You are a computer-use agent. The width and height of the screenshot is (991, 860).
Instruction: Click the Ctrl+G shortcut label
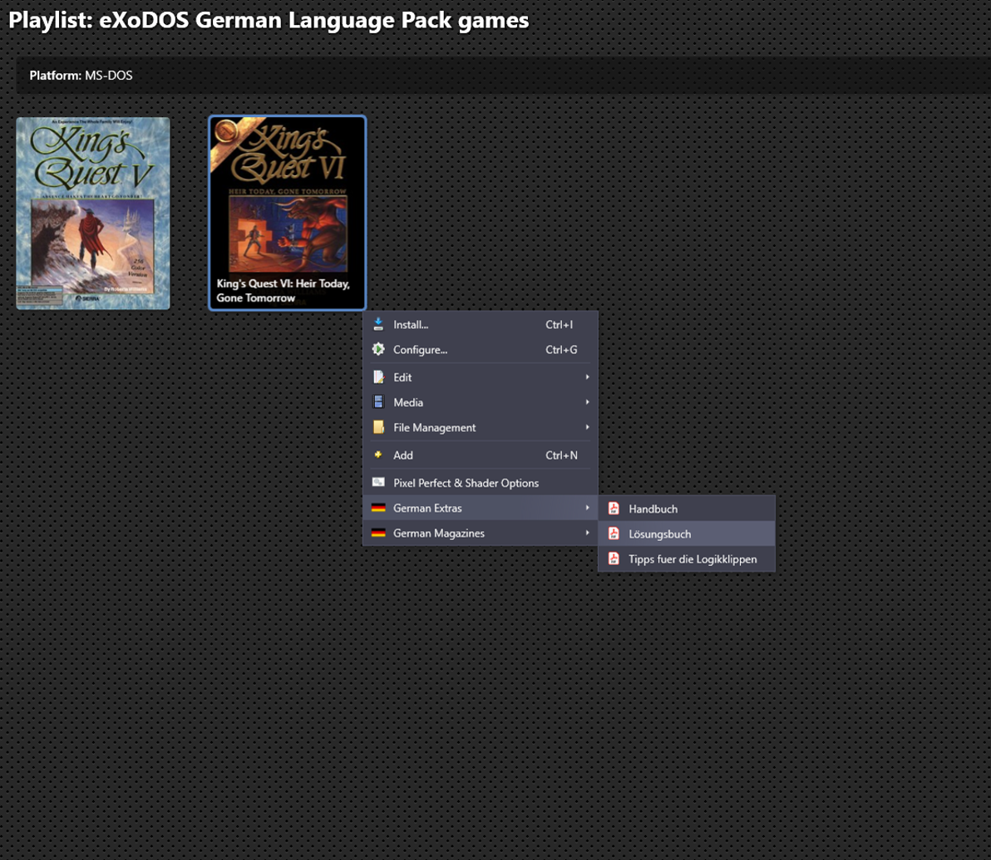[561, 350]
